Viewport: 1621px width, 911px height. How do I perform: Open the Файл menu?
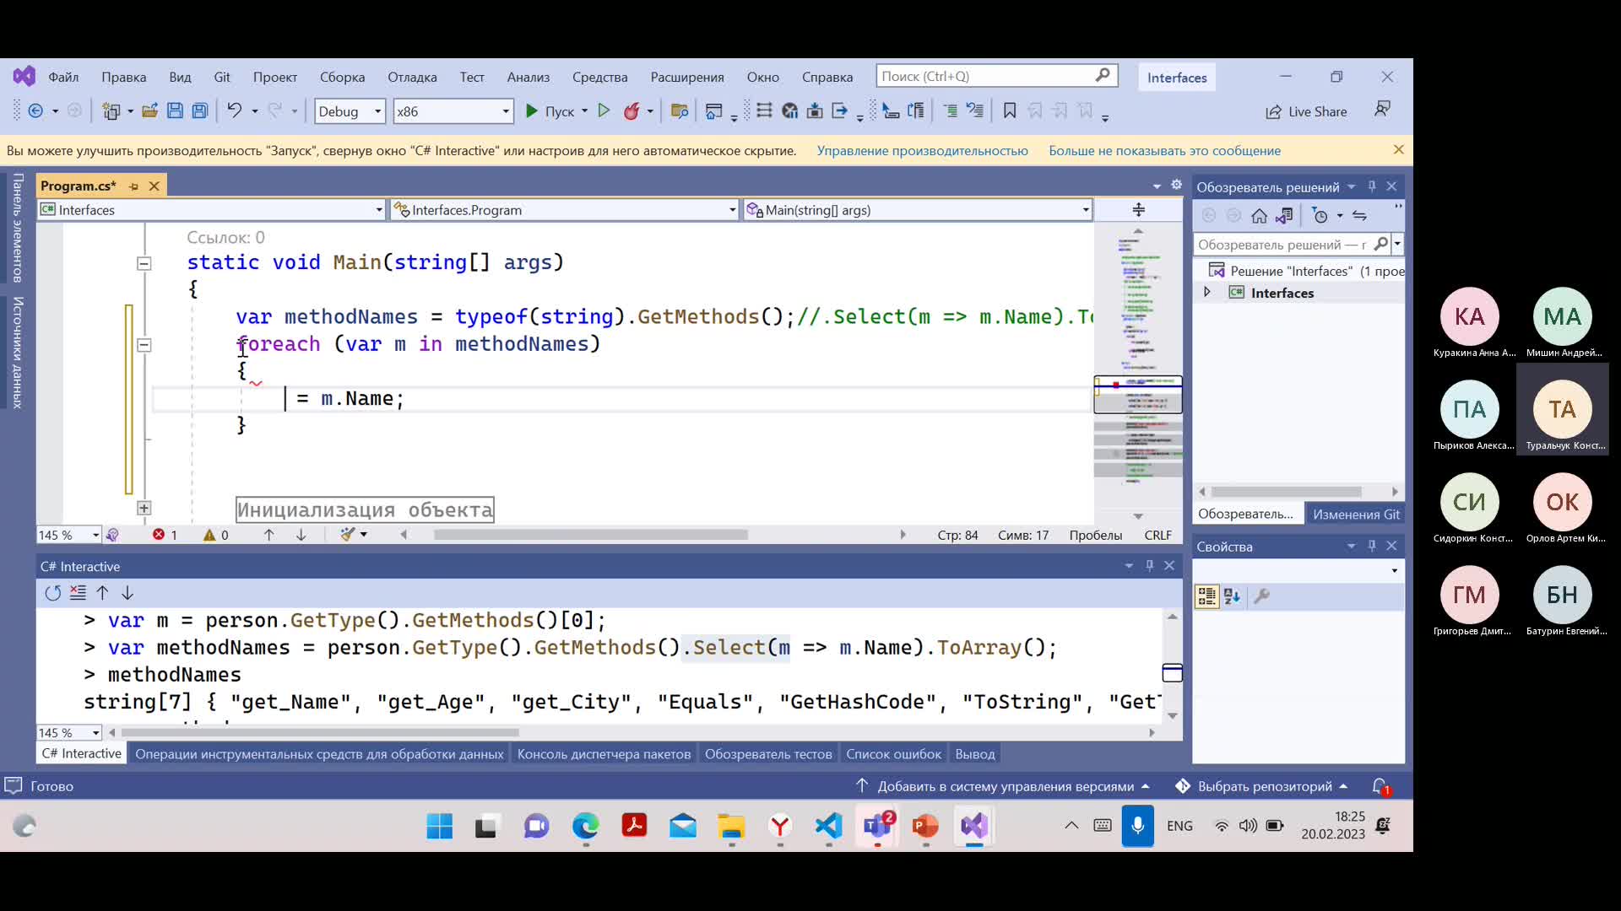pos(63,77)
